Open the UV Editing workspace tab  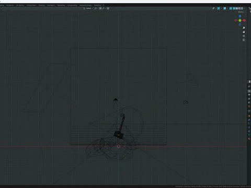[20, 5]
